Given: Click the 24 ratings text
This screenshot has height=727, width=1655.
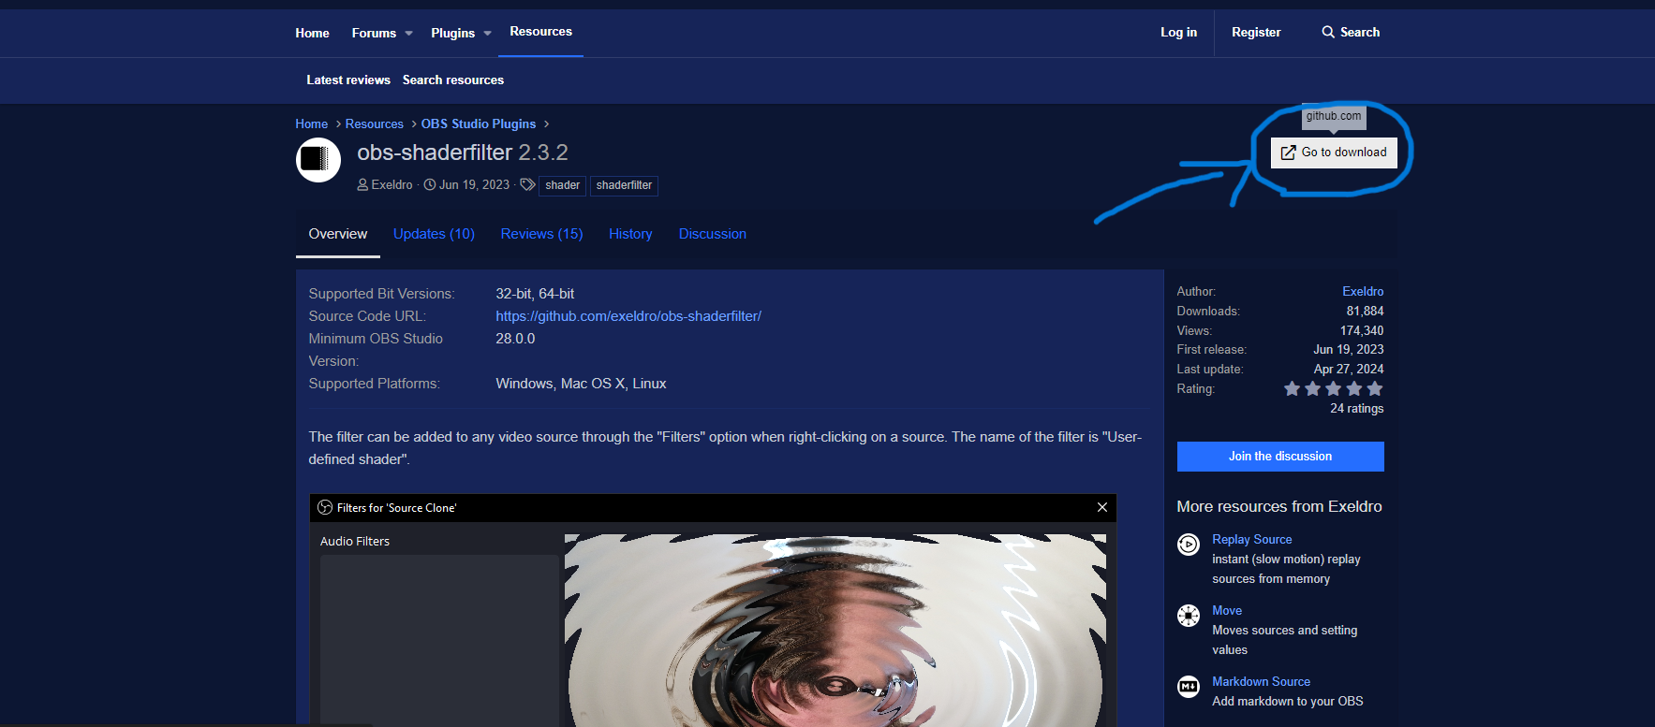Looking at the screenshot, I should click(1357, 409).
